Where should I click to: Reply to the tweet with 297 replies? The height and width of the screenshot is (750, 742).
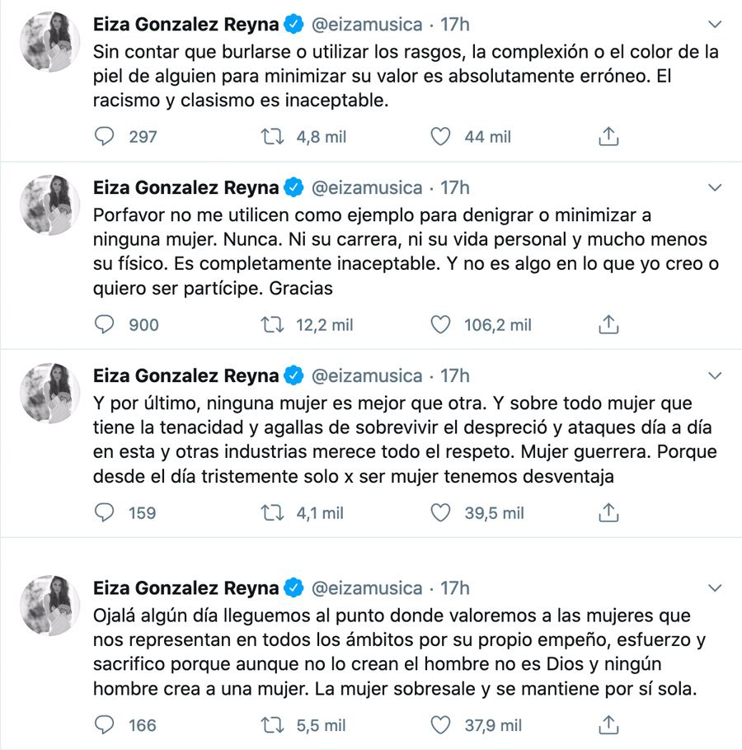click(x=104, y=137)
